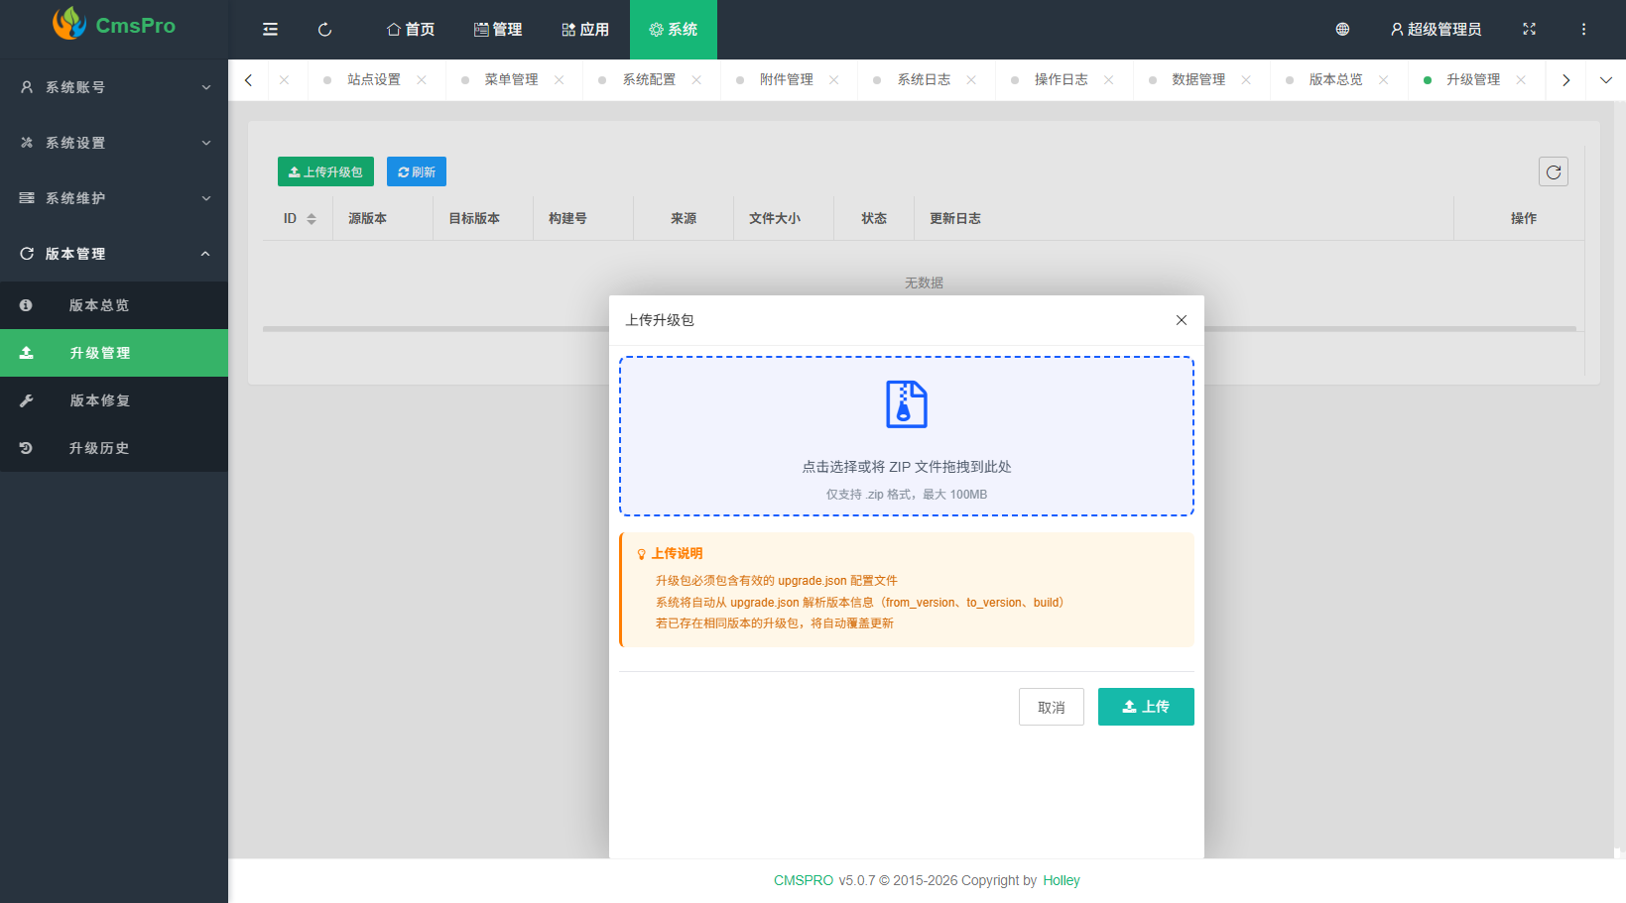Click the green 上传升级包 button

click(x=325, y=171)
